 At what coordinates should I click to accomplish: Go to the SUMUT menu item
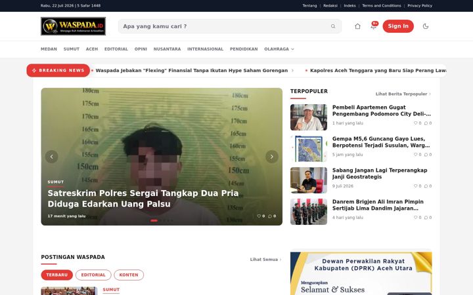pos(72,49)
